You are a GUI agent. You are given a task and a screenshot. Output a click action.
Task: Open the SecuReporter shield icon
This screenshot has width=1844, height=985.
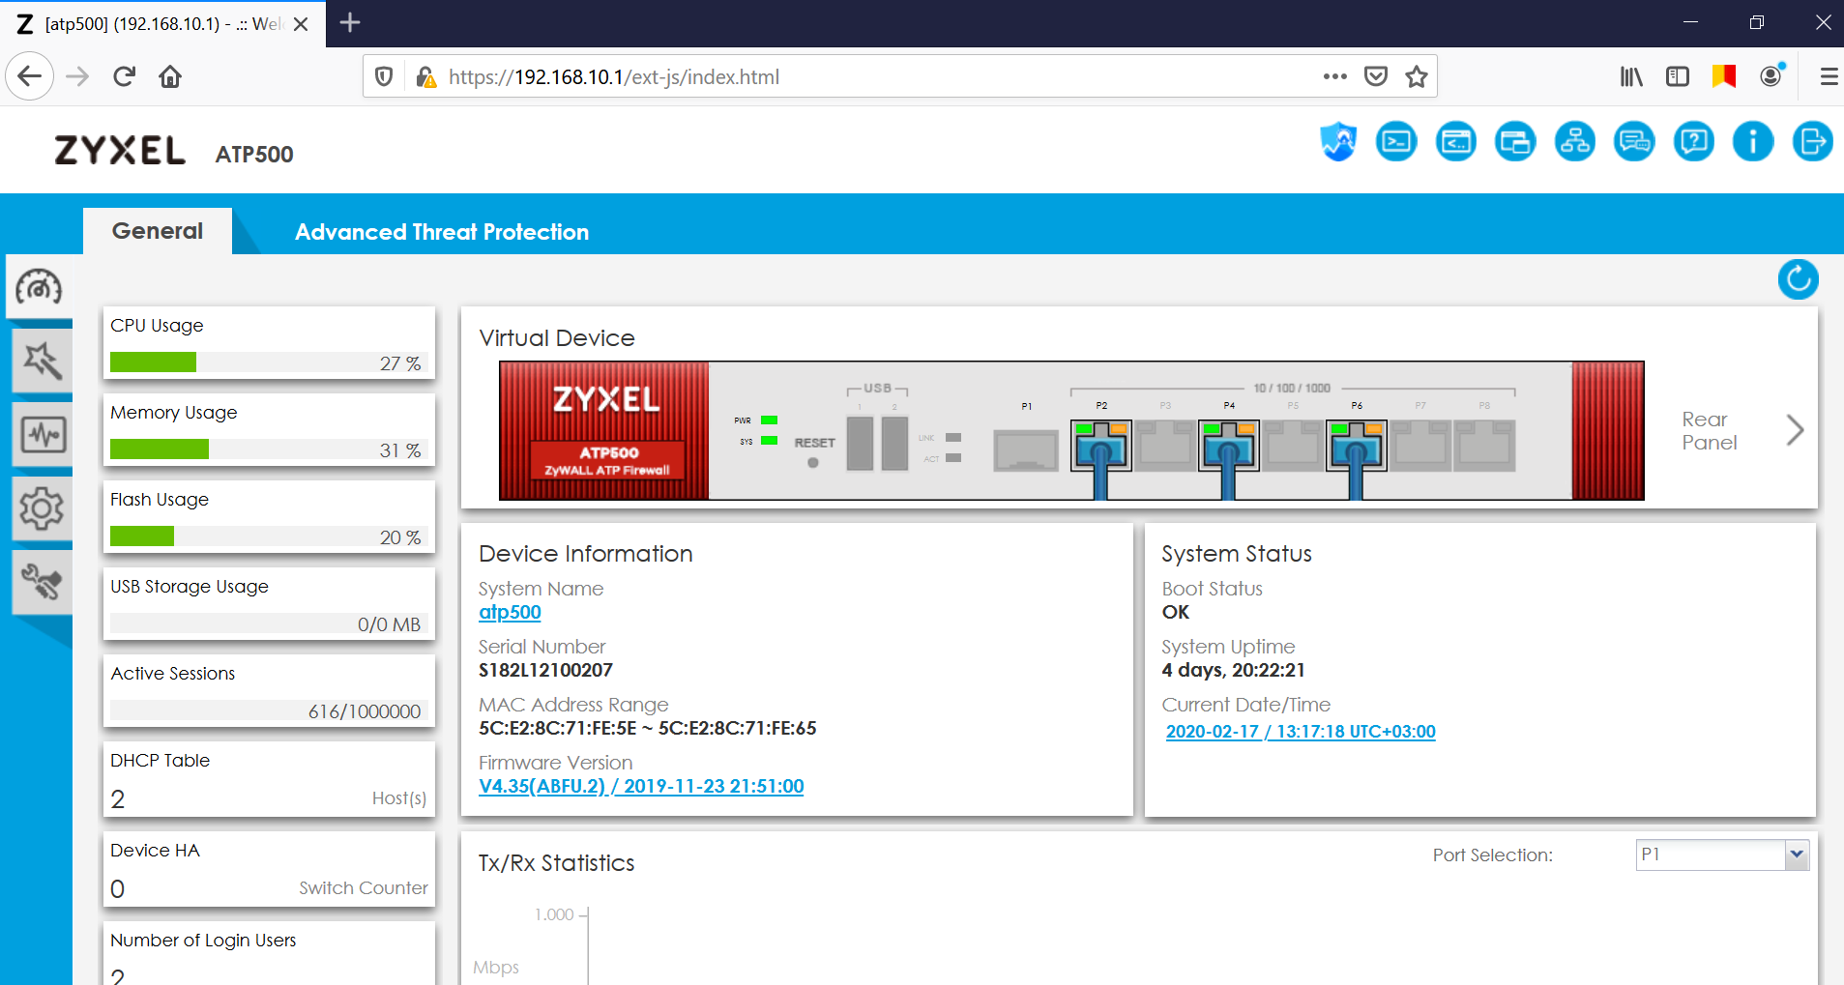(x=1337, y=142)
